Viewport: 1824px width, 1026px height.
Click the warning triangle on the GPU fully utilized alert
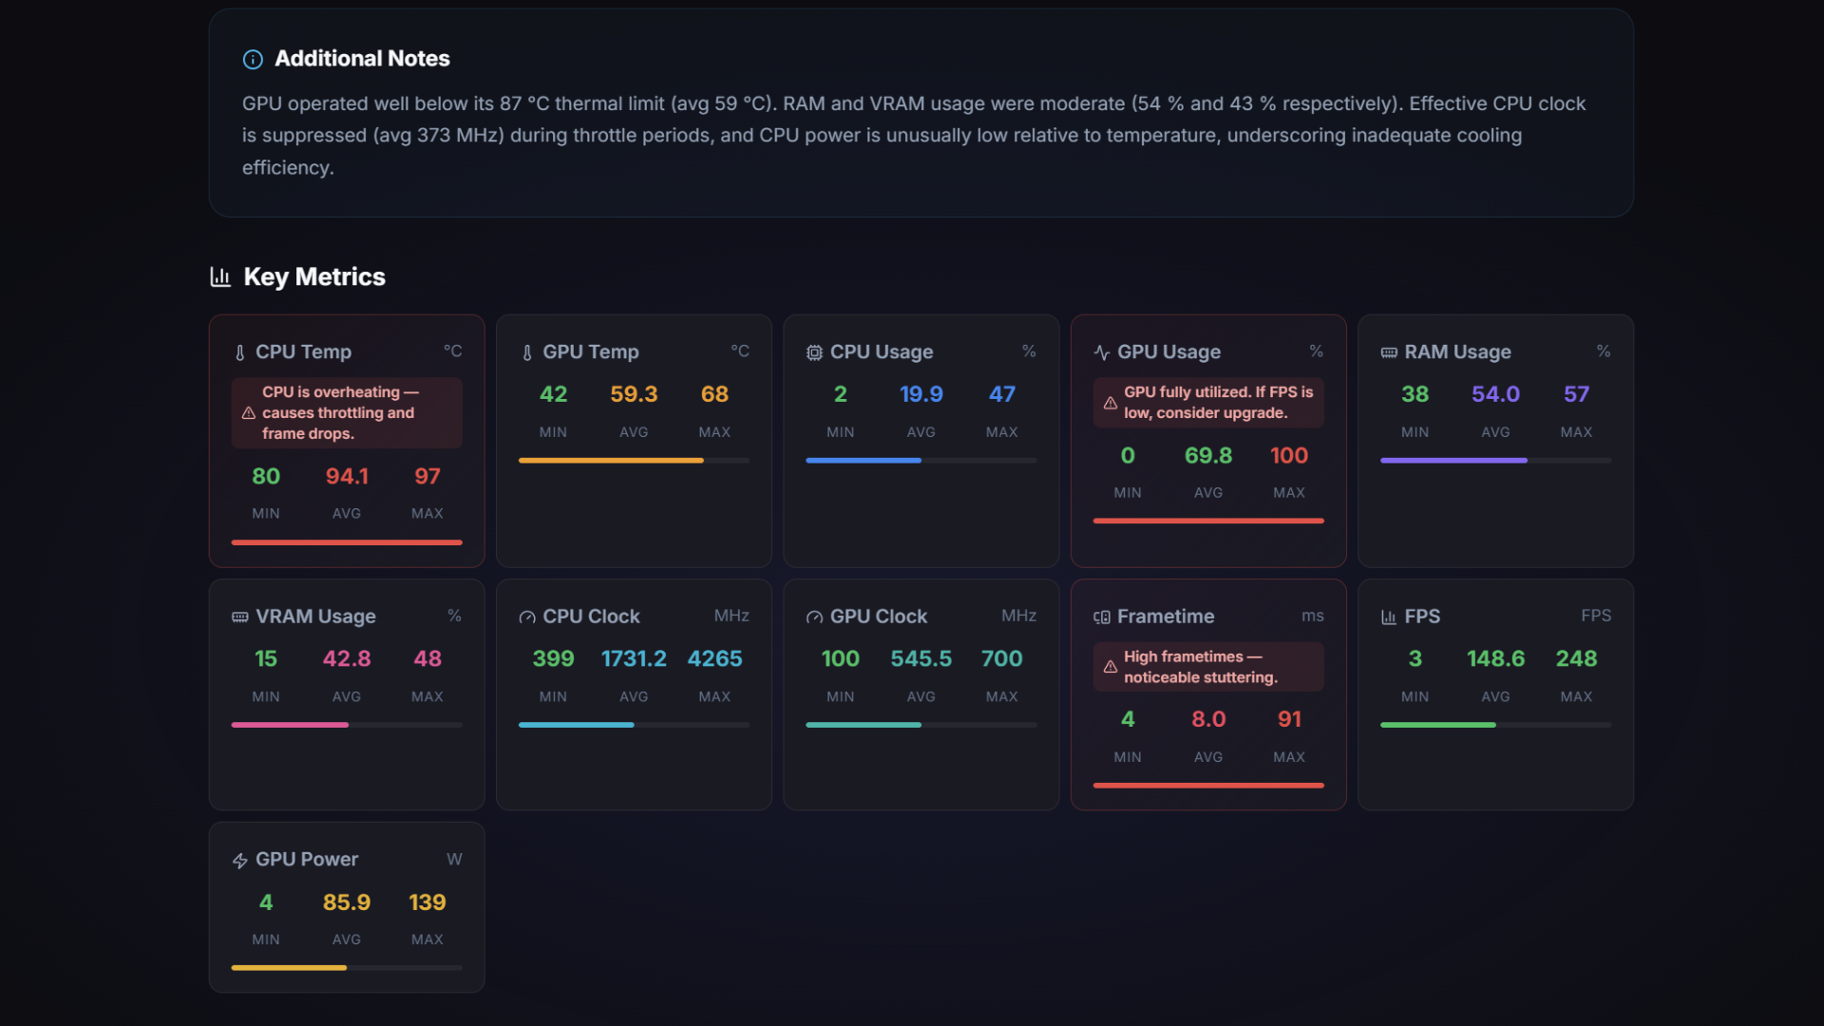[1111, 402]
